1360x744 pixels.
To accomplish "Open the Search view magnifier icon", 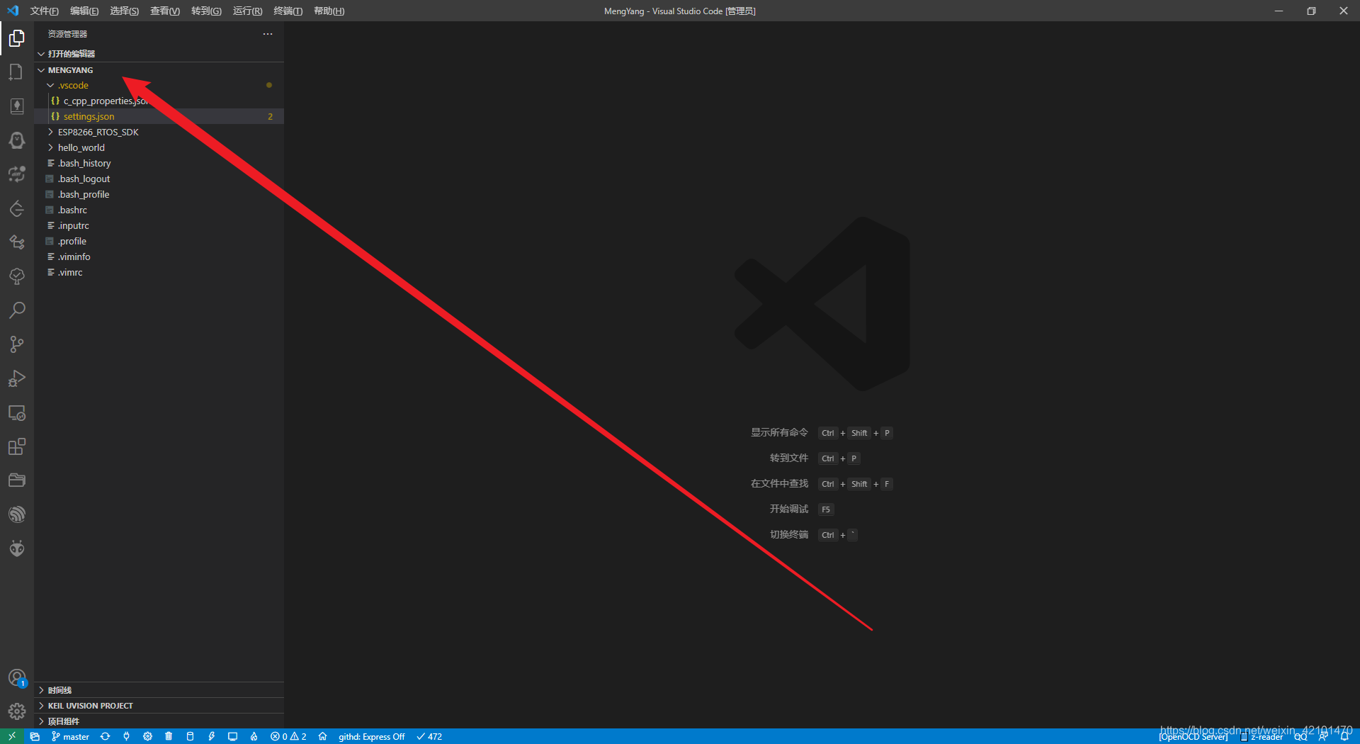I will click(x=17, y=310).
